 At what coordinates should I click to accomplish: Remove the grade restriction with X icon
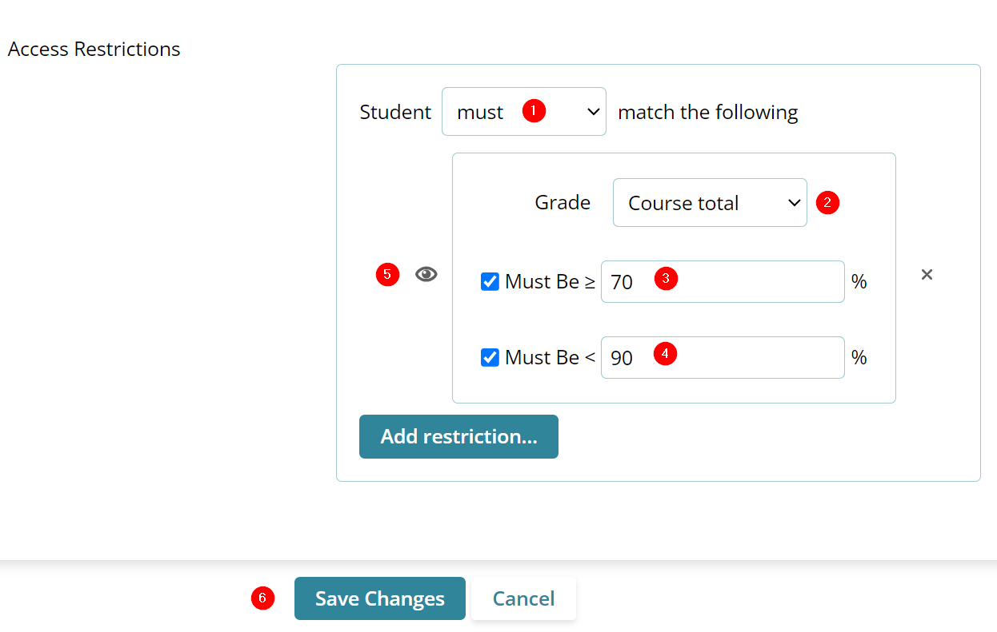point(927,275)
